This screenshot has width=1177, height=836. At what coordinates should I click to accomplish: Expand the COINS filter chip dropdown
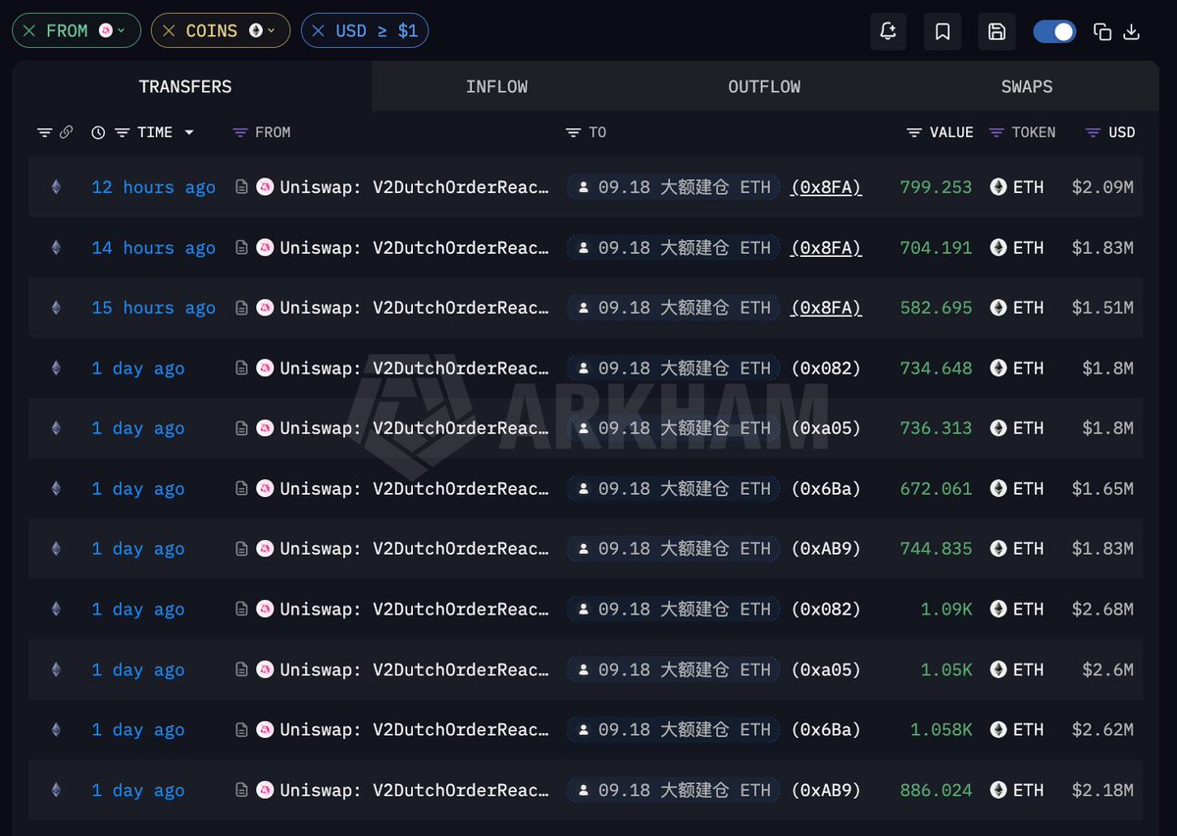272,31
